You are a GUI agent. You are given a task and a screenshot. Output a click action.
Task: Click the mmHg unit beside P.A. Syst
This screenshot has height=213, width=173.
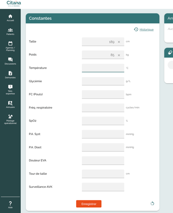(130, 134)
